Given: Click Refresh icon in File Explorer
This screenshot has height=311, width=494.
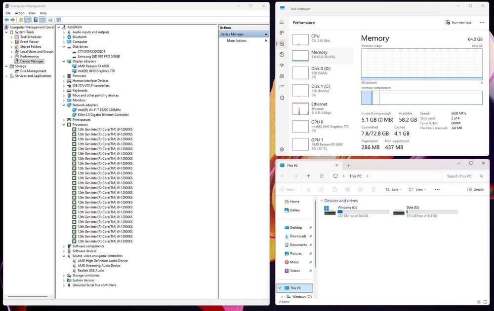Looking at the screenshot, I should click(322, 176).
